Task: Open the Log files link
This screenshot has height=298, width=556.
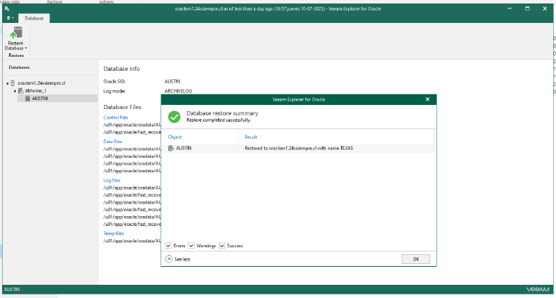Action: point(112,181)
